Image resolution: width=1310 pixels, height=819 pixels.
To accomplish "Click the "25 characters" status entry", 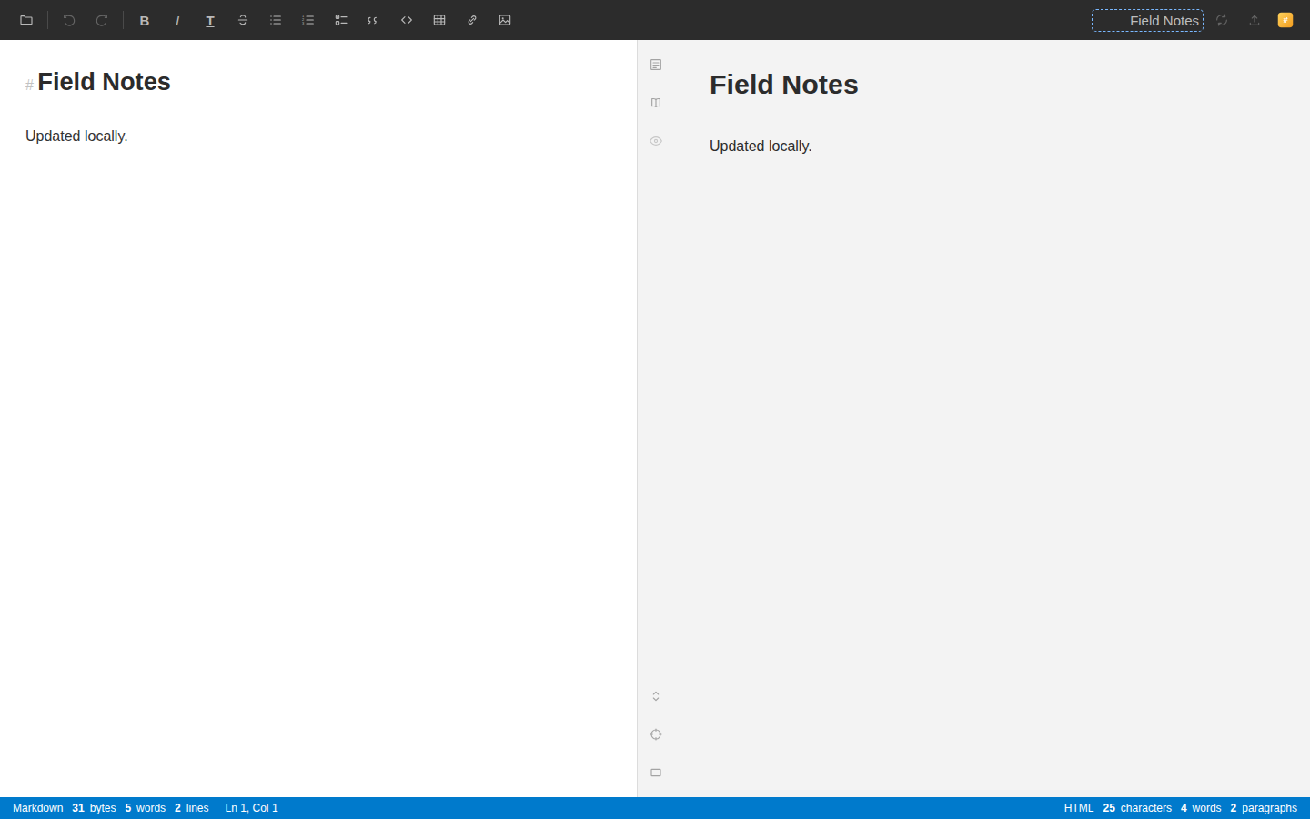I will pos(1137,808).
